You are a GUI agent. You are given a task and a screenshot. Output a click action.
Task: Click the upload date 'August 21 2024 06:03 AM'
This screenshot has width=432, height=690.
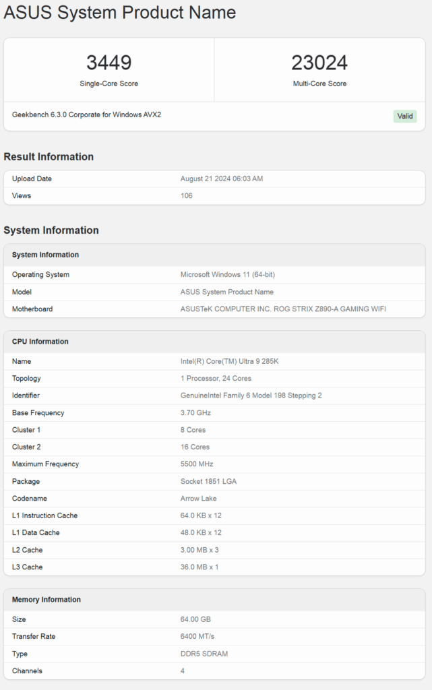pyautogui.click(x=222, y=179)
